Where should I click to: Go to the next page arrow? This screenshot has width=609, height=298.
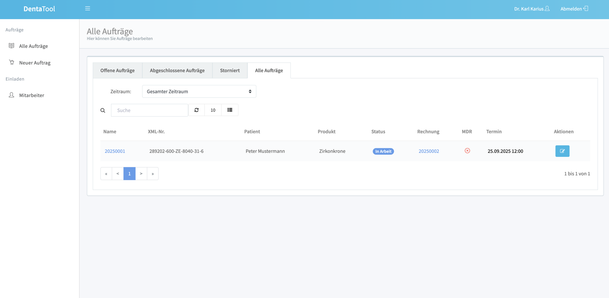click(141, 174)
